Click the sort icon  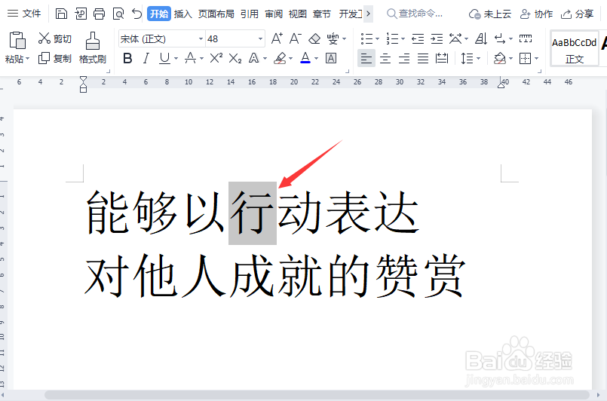[481, 38]
